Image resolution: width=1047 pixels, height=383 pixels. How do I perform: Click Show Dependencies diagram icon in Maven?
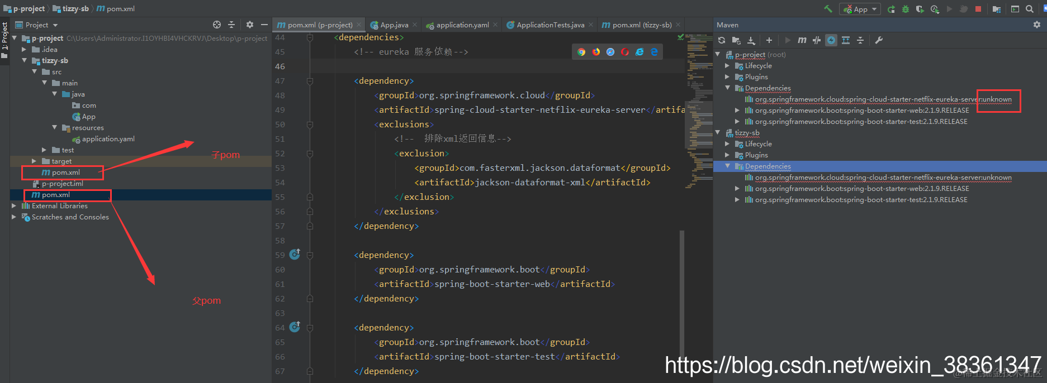[x=846, y=40]
